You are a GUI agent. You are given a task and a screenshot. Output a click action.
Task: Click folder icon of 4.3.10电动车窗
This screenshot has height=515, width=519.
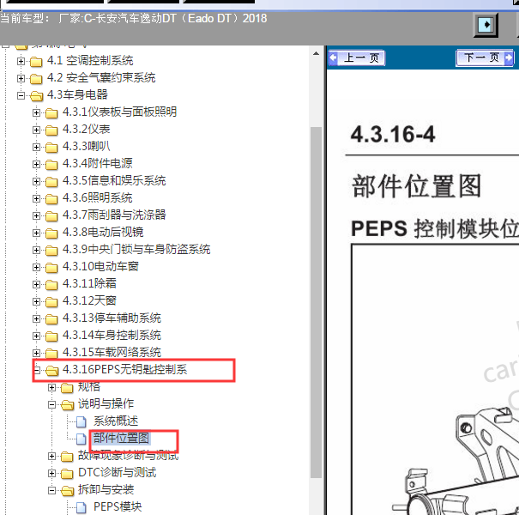(x=51, y=268)
